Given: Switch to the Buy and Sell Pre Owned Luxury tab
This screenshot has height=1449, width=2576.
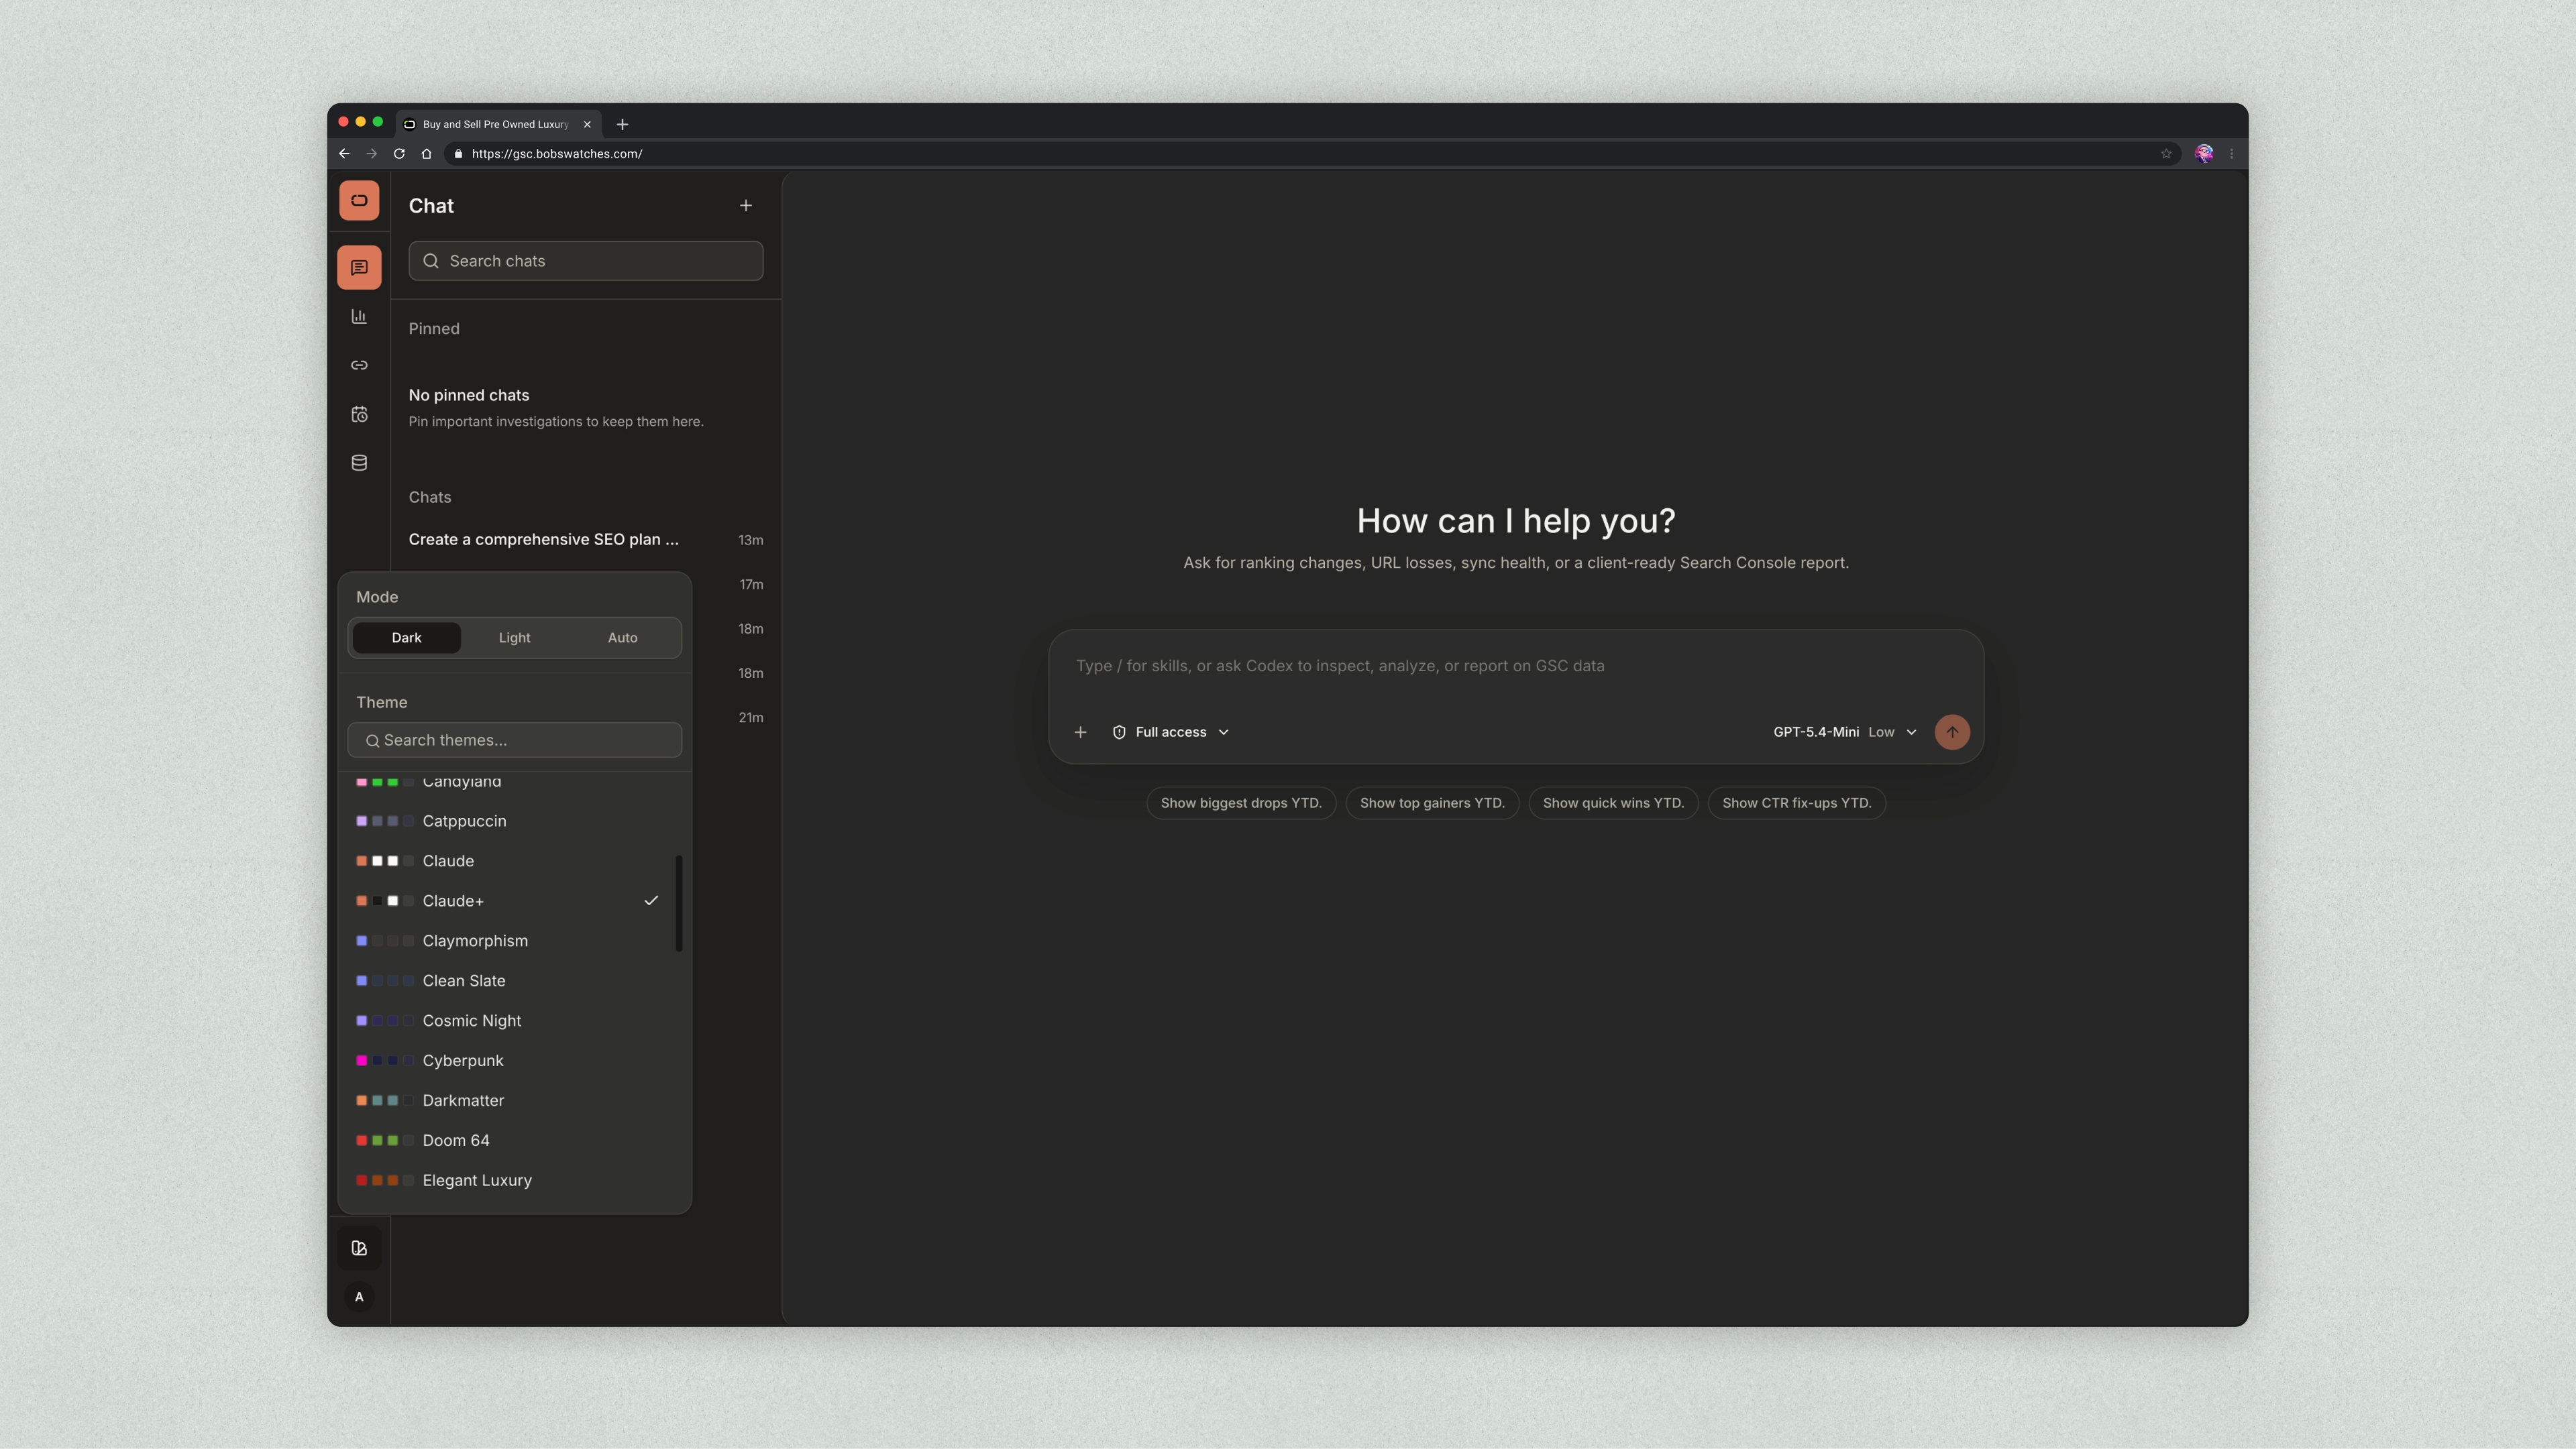Looking at the screenshot, I should (498, 124).
